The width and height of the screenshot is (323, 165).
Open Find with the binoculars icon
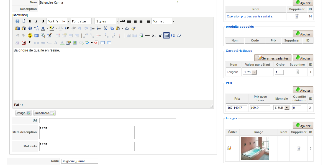30,29
